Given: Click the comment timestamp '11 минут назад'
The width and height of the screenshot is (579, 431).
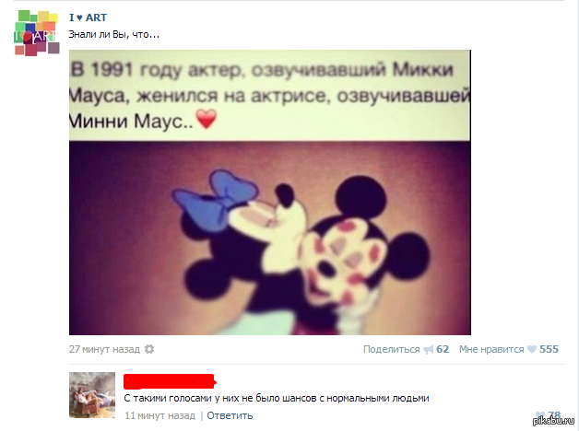Looking at the screenshot, I should 160,415.
